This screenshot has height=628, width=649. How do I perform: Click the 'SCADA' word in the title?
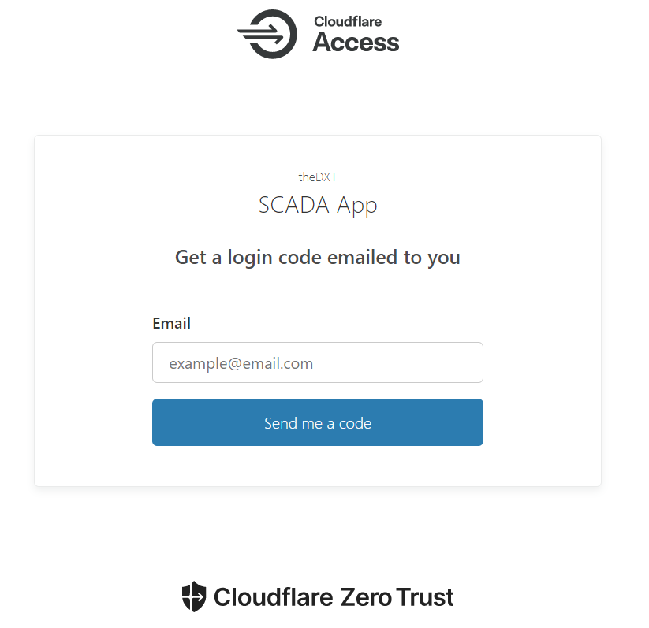coord(294,205)
